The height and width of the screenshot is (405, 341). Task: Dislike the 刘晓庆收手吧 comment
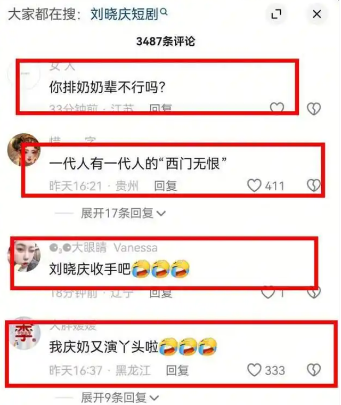(314, 293)
